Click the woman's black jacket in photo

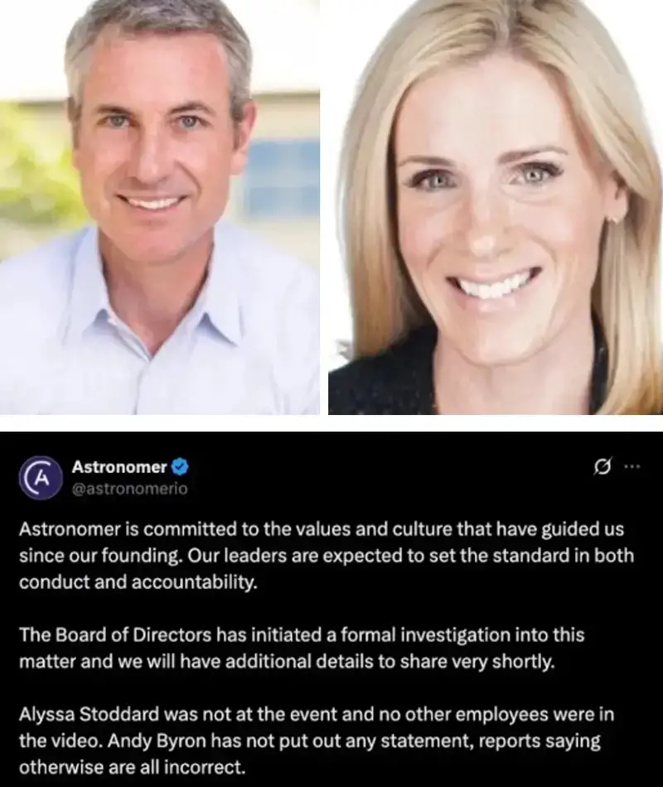tap(382, 381)
